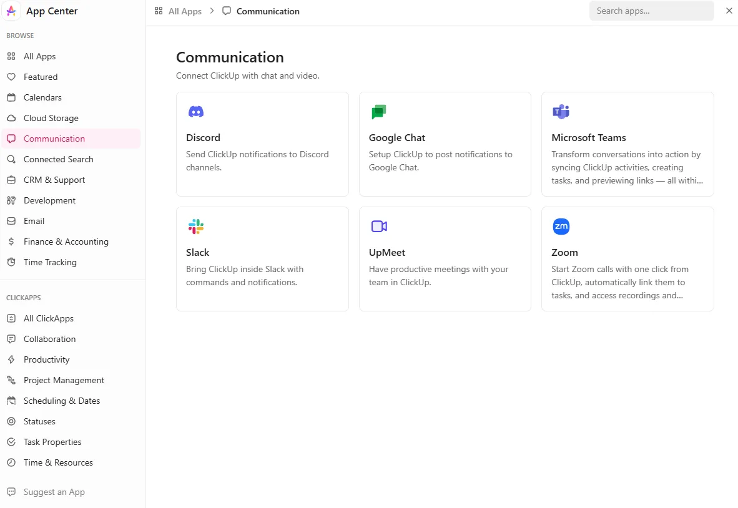Select Featured category in sidebar

[x=71, y=77]
